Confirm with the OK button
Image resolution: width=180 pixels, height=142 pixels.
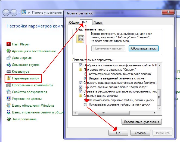pyautogui.click(x=118, y=133)
